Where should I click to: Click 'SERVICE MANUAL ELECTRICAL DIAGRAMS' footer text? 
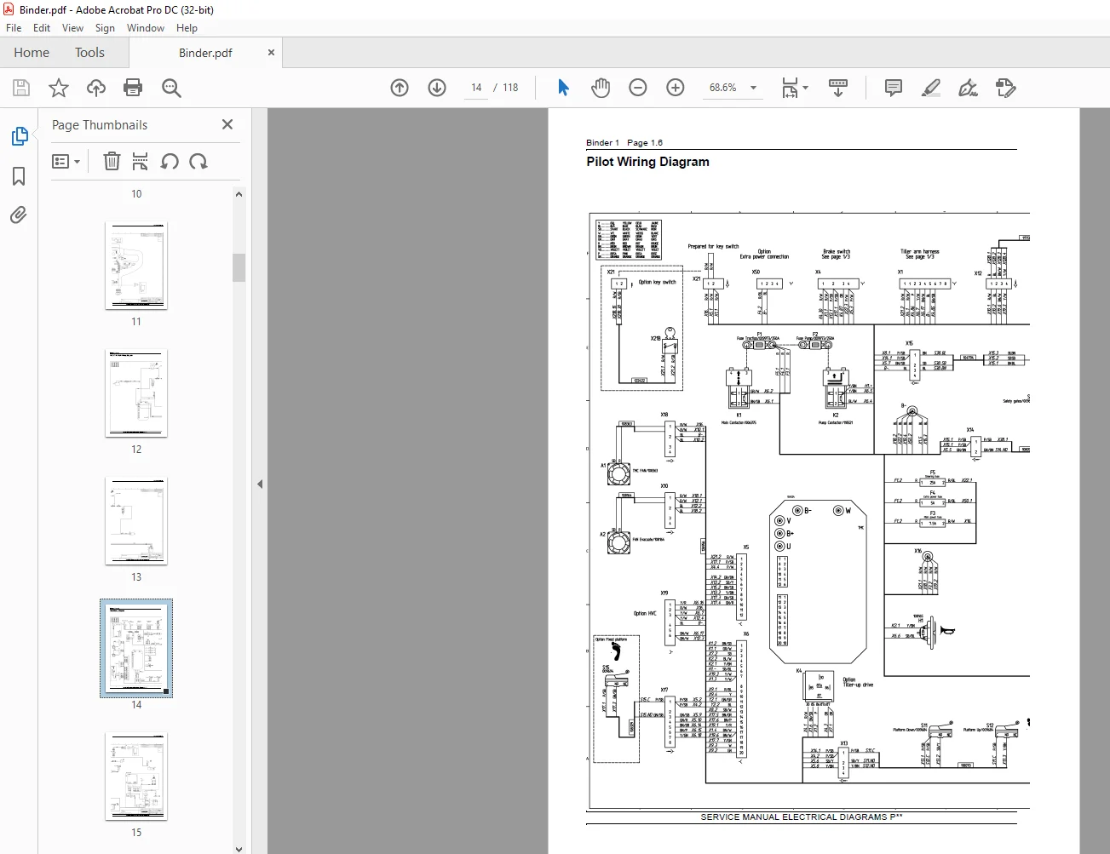pyautogui.click(x=802, y=817)
